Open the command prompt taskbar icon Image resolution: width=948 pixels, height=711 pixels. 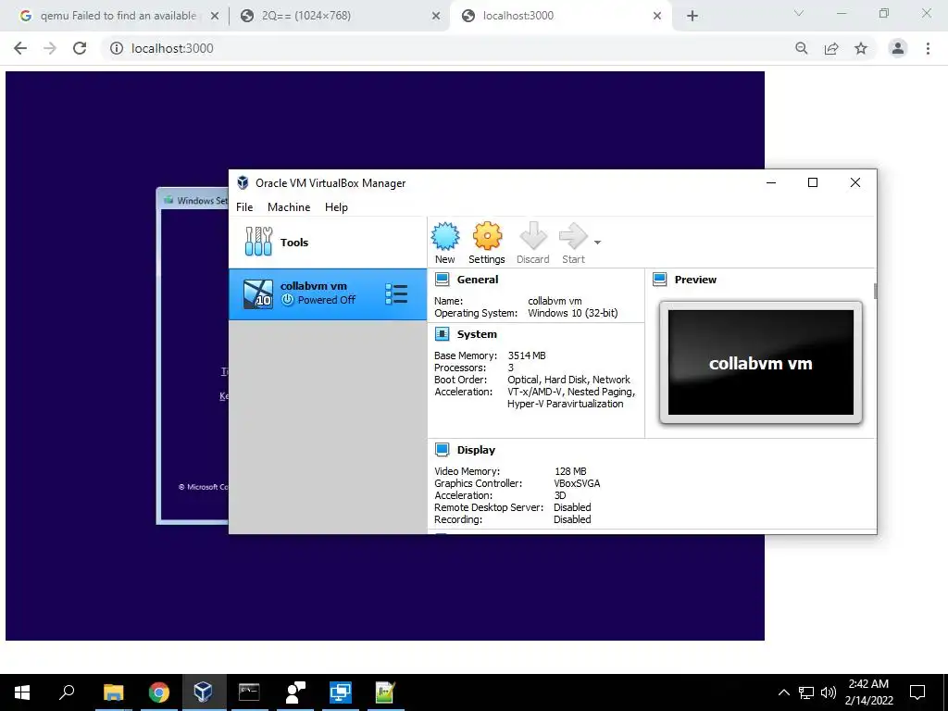(x=249, y=692)
